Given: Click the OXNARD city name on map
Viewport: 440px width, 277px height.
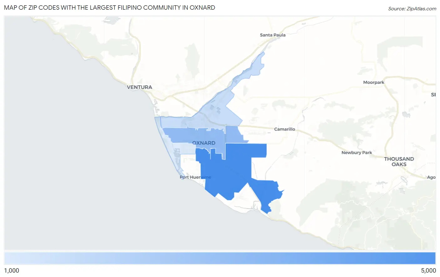Looking at the screenshot, I should click(204, 143).
